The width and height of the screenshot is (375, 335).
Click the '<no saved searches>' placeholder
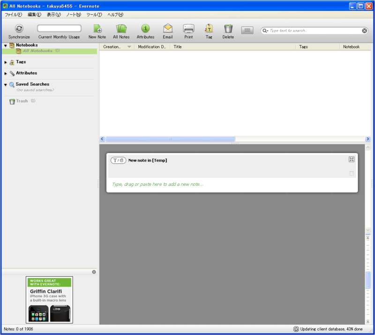pos(35,90)
